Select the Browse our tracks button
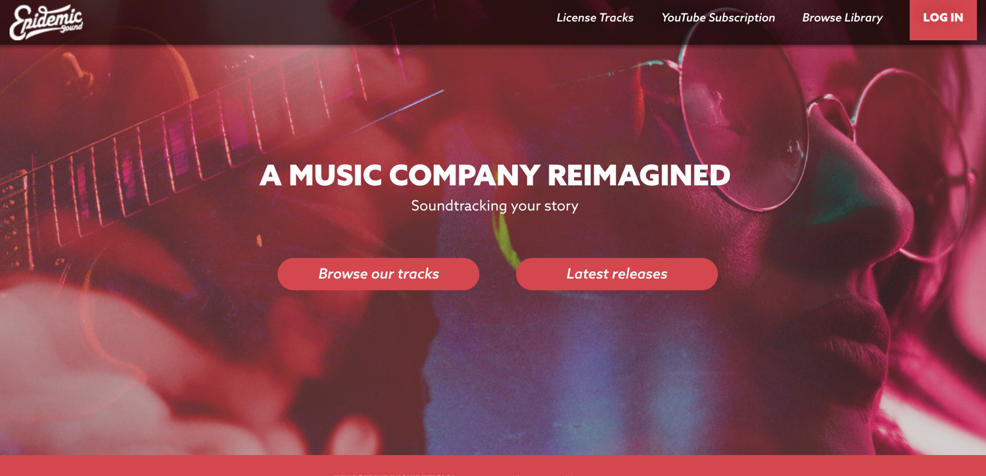This screenshot has height=476, width=986. (379, 274)
